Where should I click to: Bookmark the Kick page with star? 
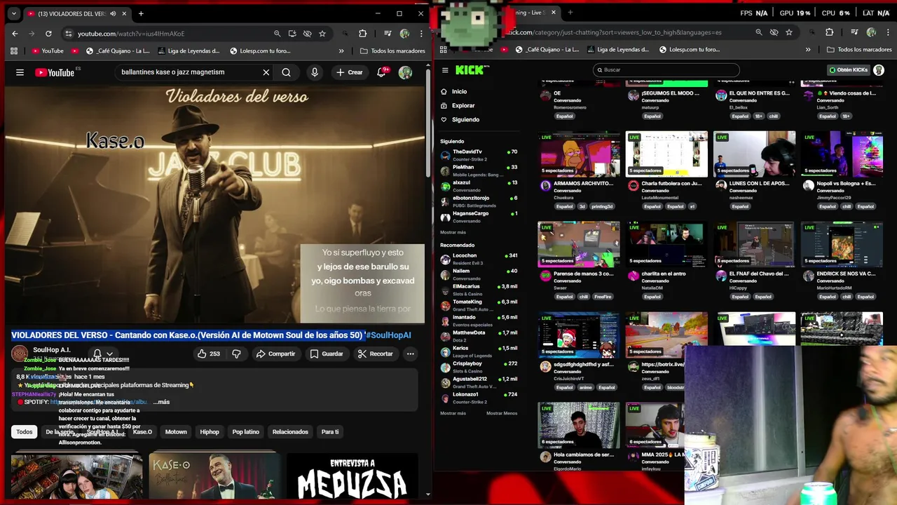(789, 32)
